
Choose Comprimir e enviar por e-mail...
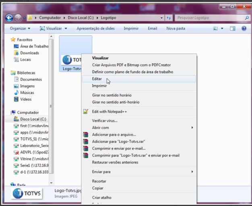(x=139, y=148)
